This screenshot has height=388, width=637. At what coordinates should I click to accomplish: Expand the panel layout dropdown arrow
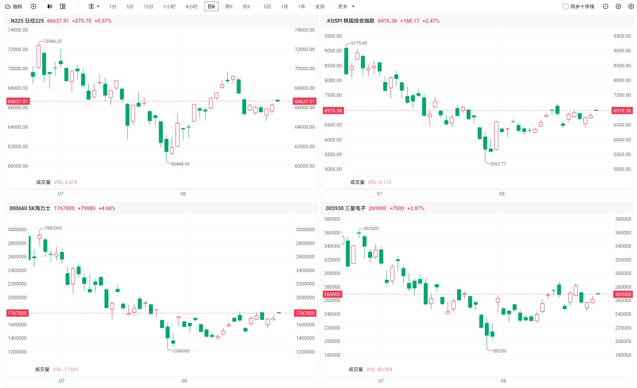coord(98,6)
